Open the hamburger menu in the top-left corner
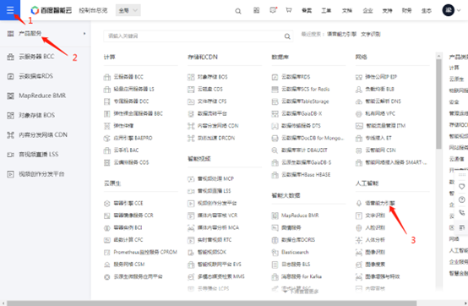This screenshot has width=468, height=306. 10,10
